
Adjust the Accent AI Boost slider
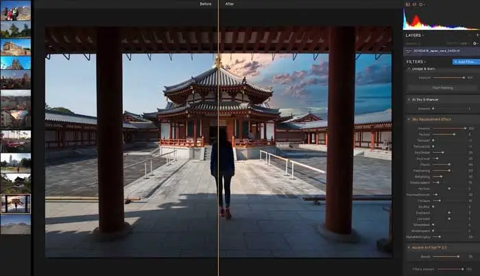pos(449,256)
